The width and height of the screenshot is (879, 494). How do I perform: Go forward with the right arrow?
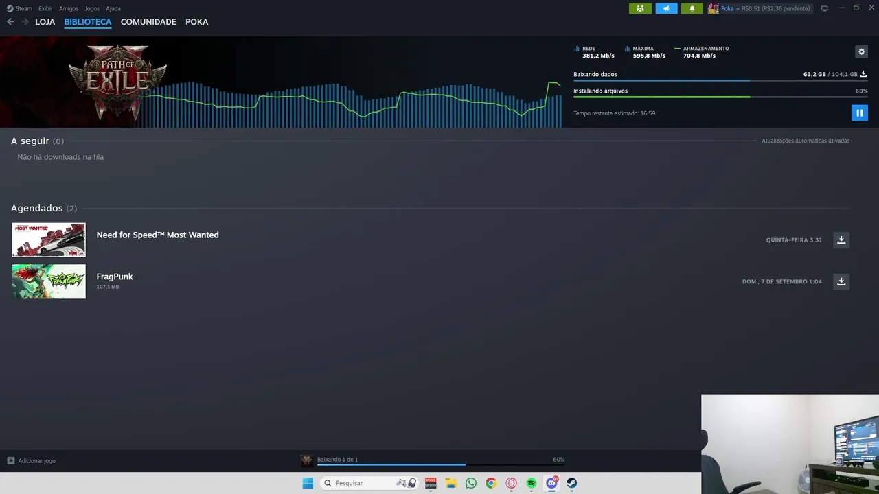[x=25, y=22]
